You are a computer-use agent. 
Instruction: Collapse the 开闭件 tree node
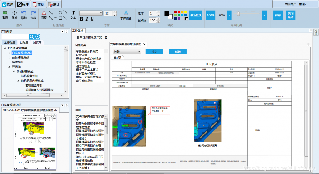[9, 67]
